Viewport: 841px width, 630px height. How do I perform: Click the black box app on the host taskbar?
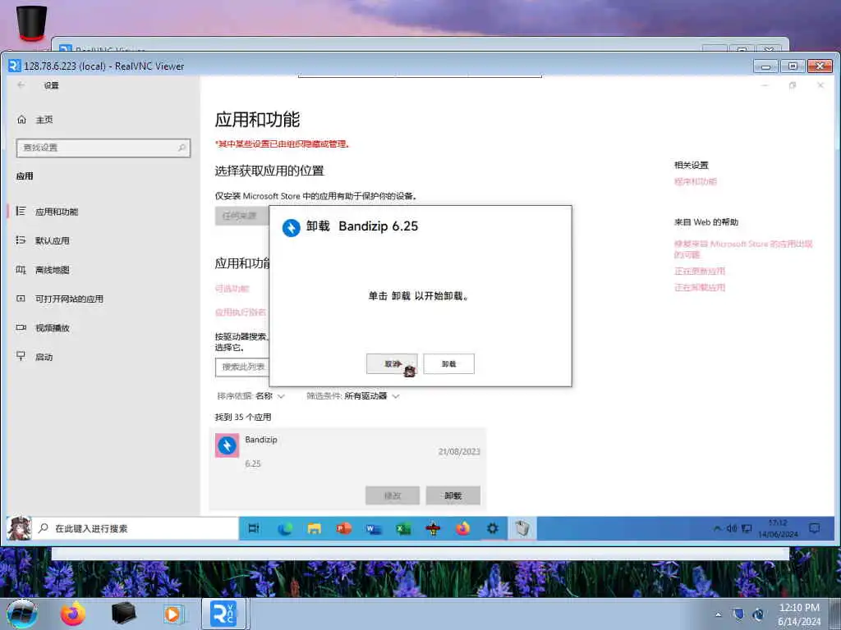pyautogui.click(x=123, y=614)
